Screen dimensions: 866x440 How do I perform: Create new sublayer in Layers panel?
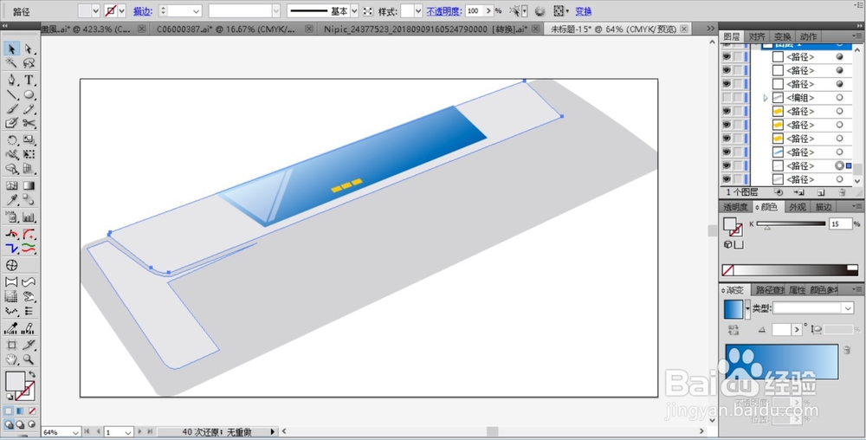pyautogui.click(x=799, y=192)
